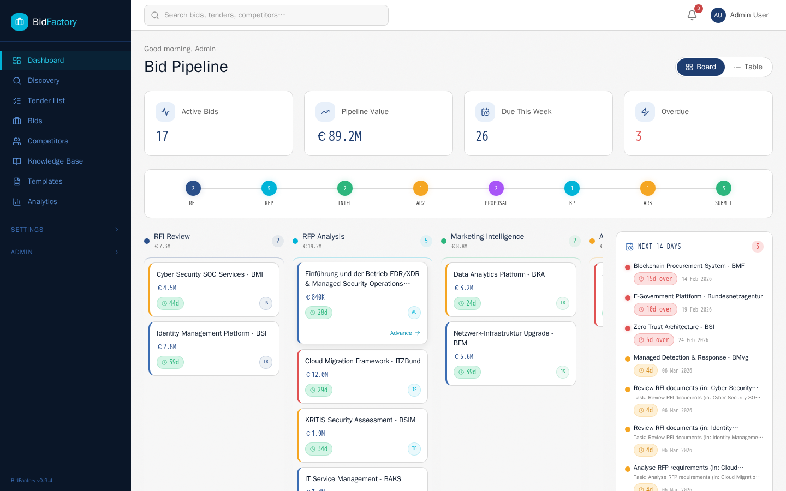786x491 pixels.
Task: Click the search magnifier icon
Action: (x=155, y=15)
